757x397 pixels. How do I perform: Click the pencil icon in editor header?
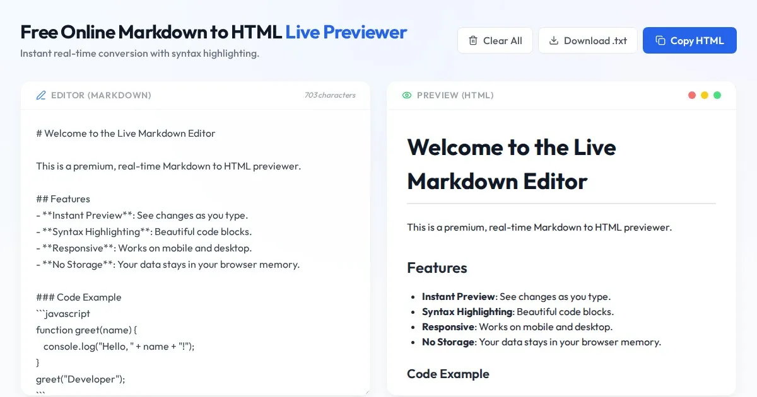[x=41, y=96]
